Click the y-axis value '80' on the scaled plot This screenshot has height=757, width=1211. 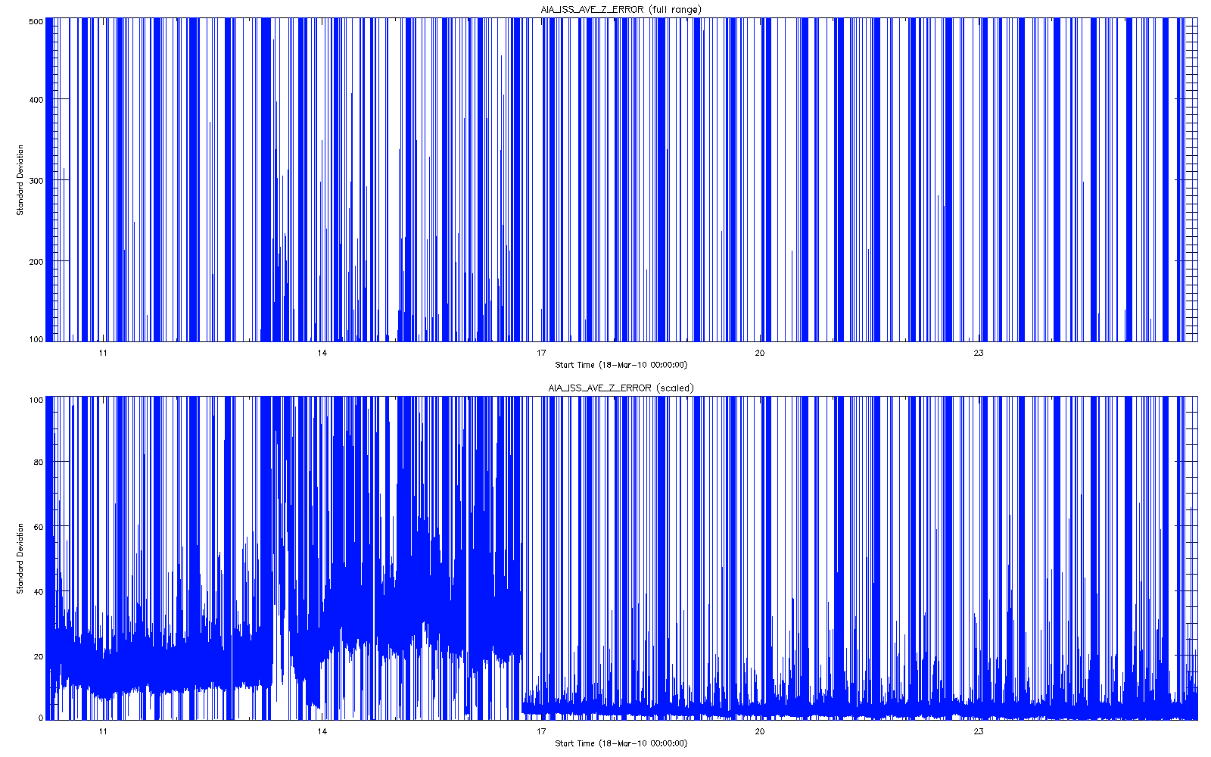(x=39, y=462)
